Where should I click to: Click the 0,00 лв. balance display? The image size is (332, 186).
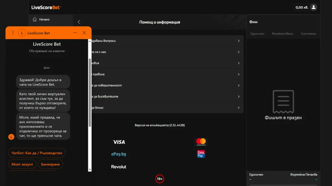(x=302, y=7)
